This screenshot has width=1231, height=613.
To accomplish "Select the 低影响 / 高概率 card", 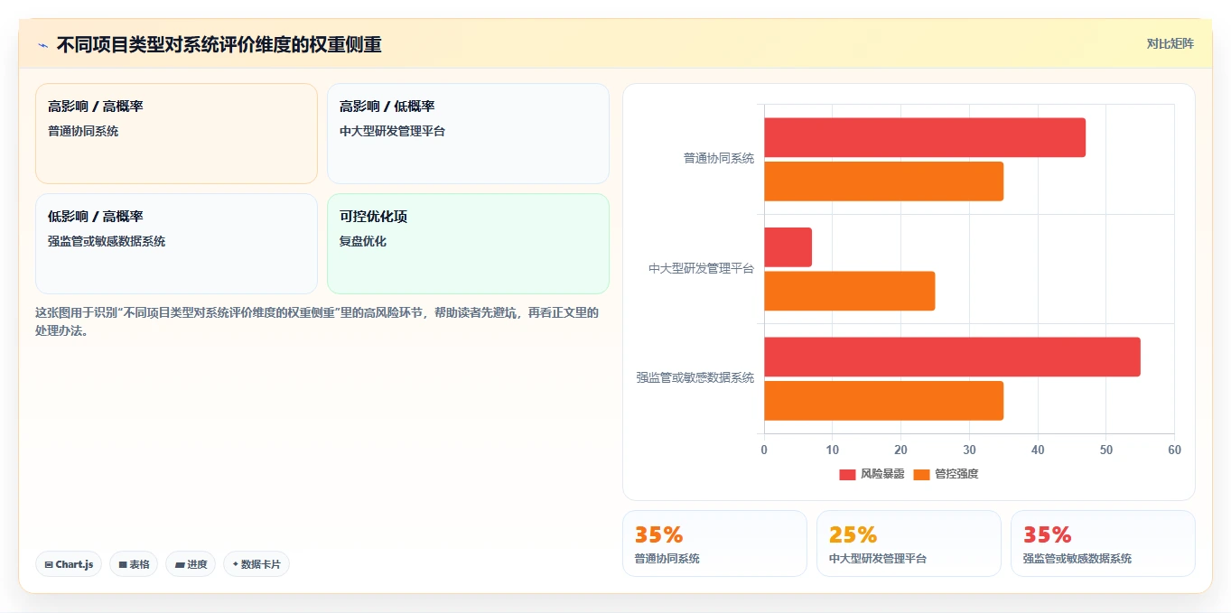I will (176, 244).
